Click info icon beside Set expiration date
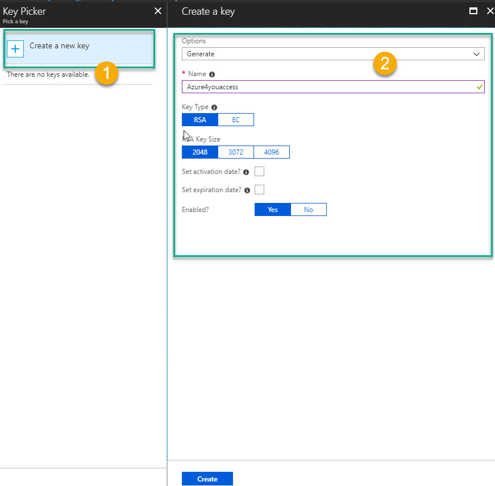The image size is (495, 486). (247, 190)
